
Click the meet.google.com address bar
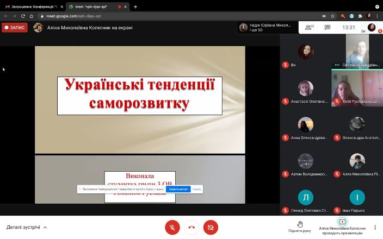pyautogui.click(x=181, y=16)
